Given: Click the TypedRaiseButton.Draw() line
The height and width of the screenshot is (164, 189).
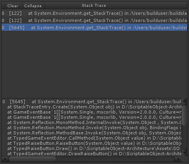Looking at the screenshot, I should point(93,148).
